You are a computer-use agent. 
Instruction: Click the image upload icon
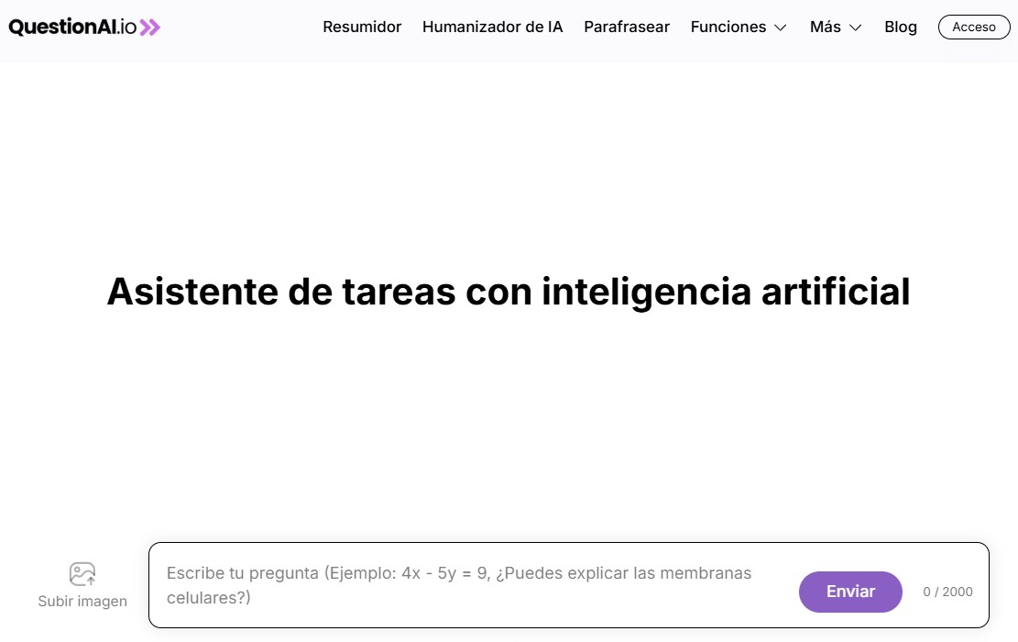click(x=82, y=574)
